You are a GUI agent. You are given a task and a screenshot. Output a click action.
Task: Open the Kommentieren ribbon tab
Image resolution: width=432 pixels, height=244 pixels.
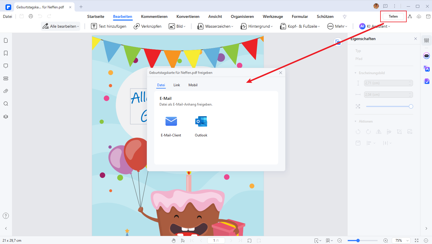point(154,16)
